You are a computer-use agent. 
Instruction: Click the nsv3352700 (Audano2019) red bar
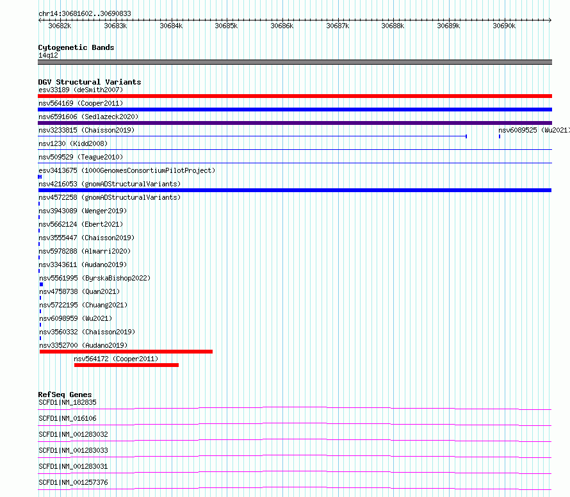(126, 352)
